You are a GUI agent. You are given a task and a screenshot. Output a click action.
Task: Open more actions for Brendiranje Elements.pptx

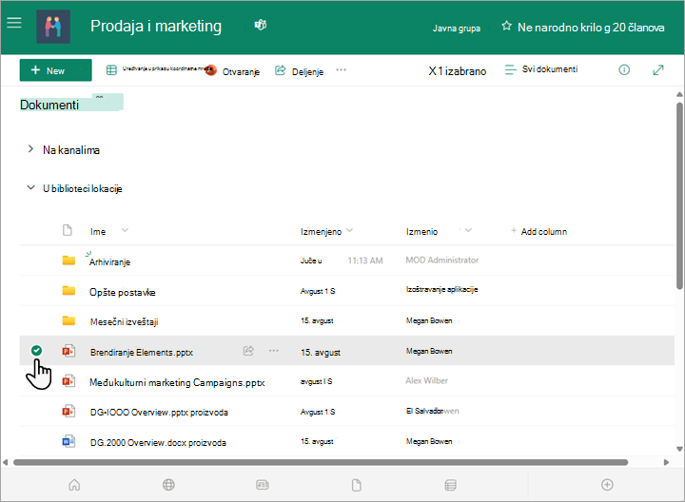coord(274,351)
